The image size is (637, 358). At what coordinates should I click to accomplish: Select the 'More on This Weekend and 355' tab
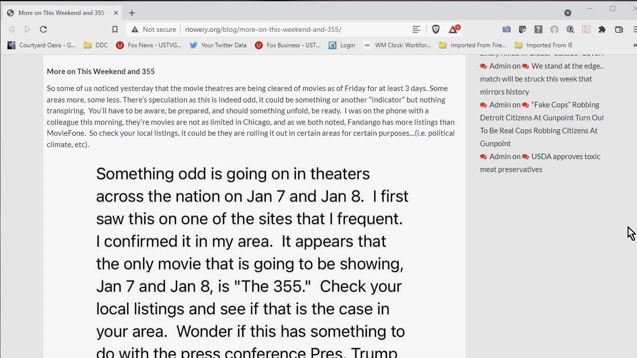coord(62,12)
